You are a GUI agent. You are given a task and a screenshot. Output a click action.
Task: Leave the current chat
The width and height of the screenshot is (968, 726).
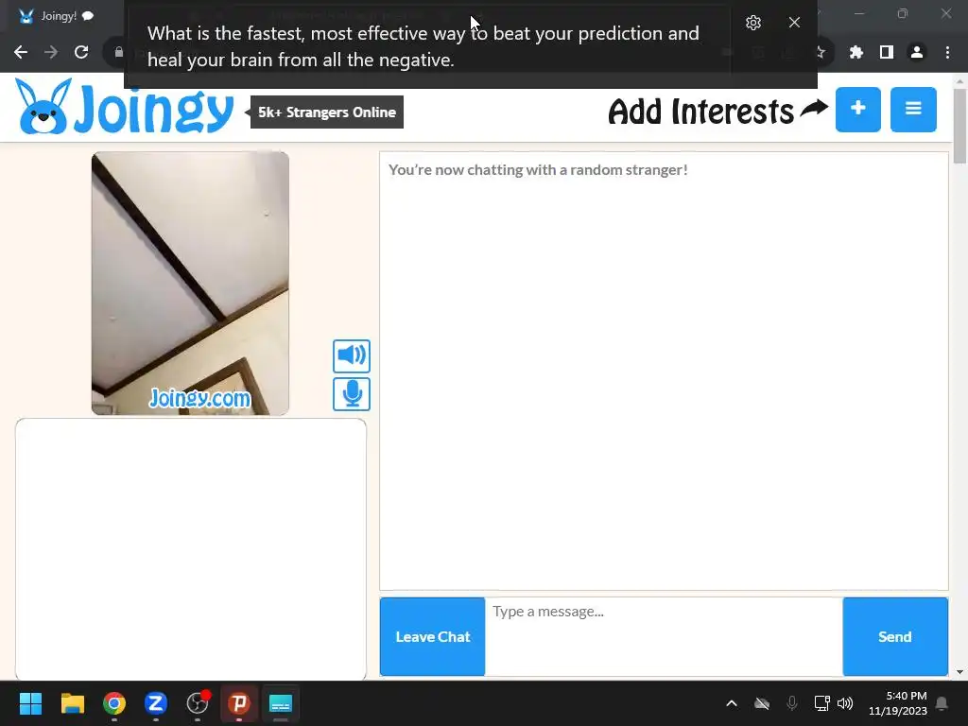click(433, 636)
